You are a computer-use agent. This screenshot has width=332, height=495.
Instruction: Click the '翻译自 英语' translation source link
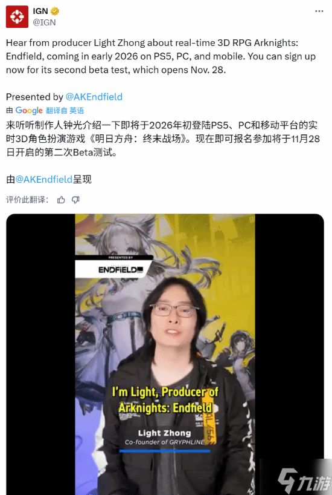[65, 111]
